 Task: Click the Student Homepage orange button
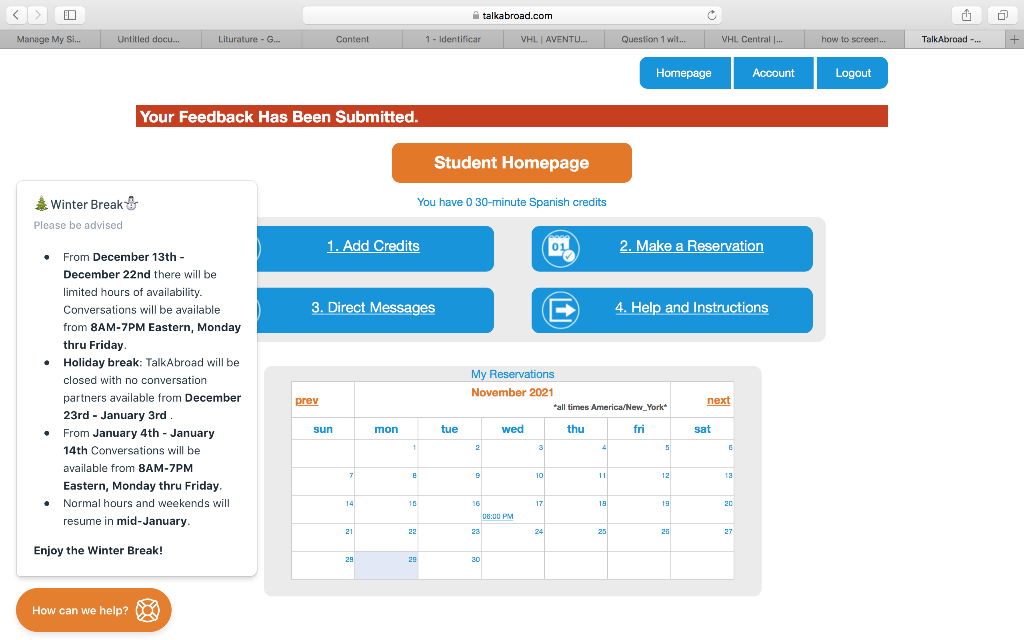[512, 162]
